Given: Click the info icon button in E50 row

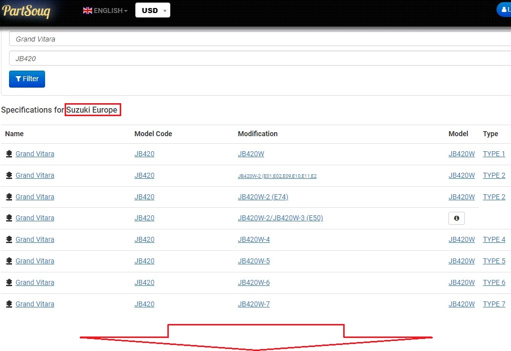Looking at the screenshot, I should pos(456,218).
